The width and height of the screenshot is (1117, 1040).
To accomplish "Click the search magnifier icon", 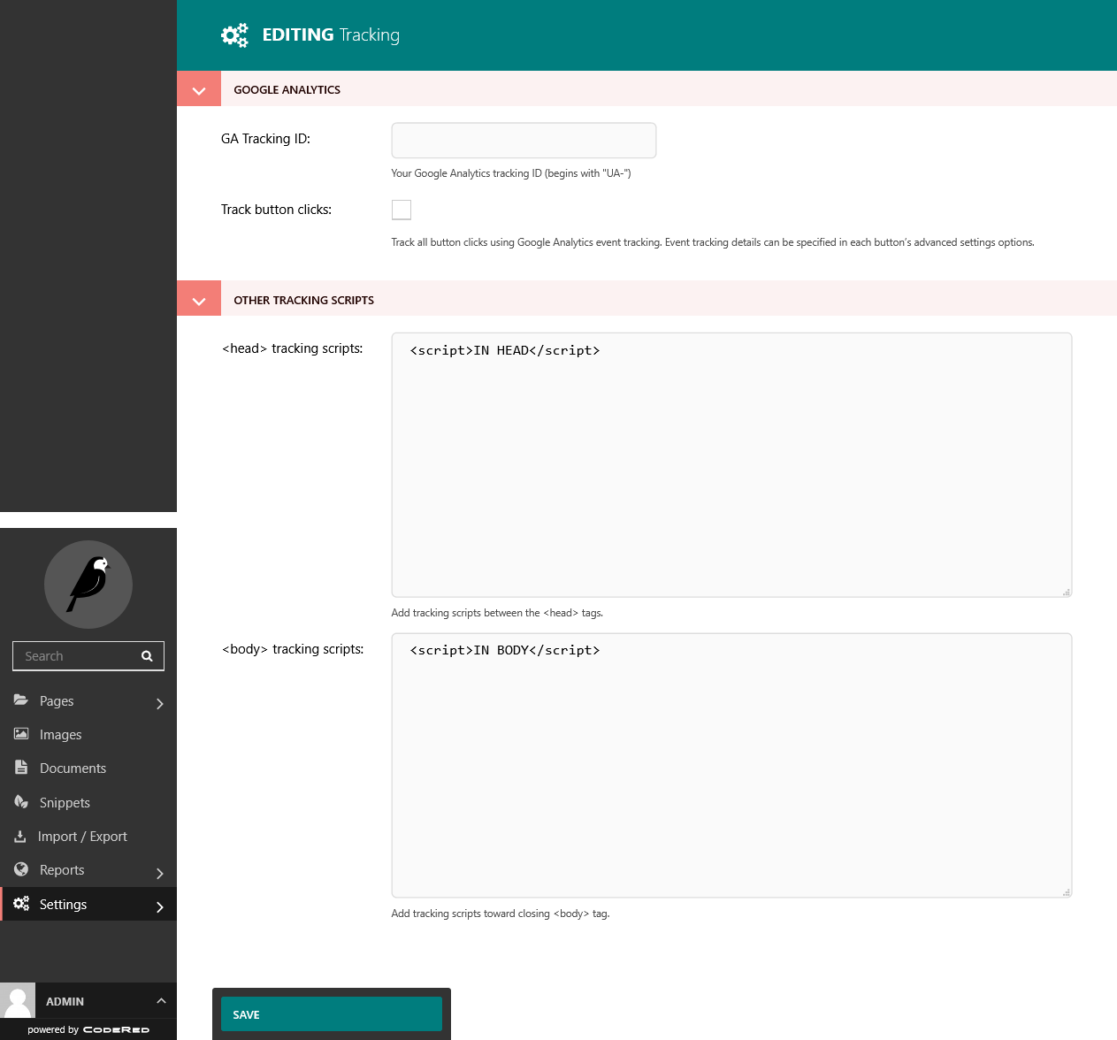I will [147, 656].
